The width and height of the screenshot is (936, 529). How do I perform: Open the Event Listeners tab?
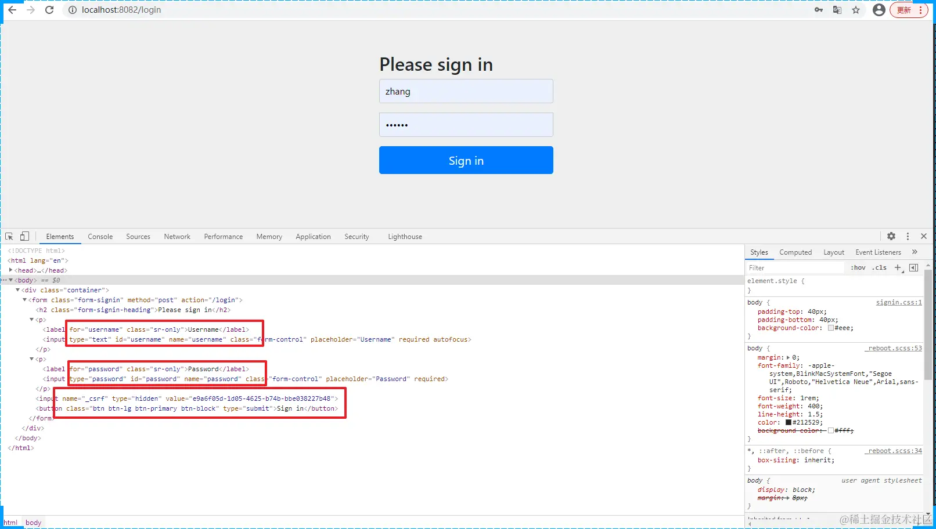(x=878, y=252)
